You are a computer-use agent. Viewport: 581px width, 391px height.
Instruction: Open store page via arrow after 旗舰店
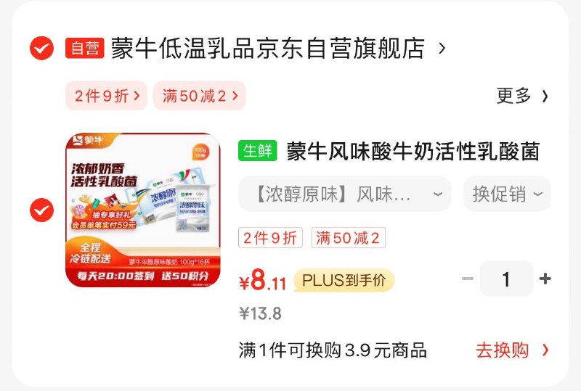click(x=442, y=48)
